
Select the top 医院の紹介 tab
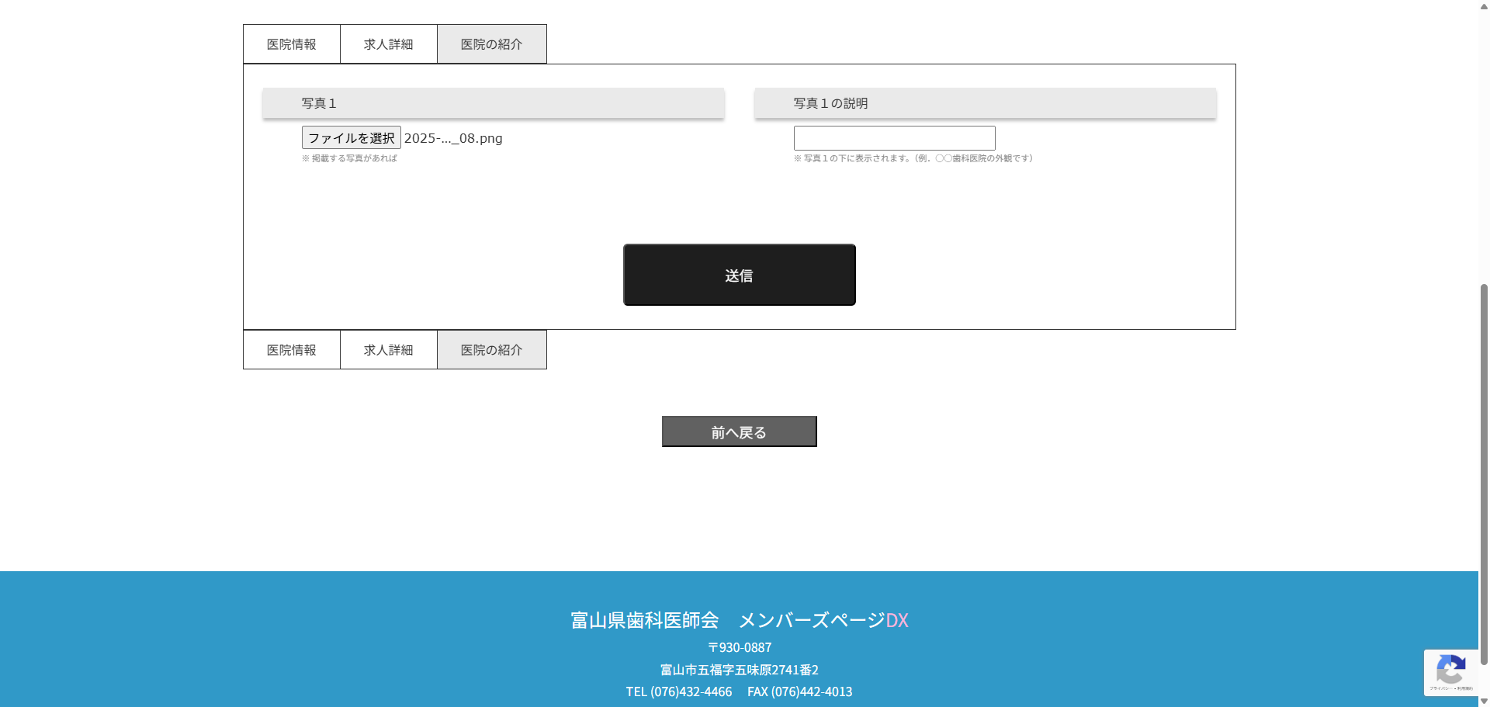pyautogui.click(x=491, y=44)
